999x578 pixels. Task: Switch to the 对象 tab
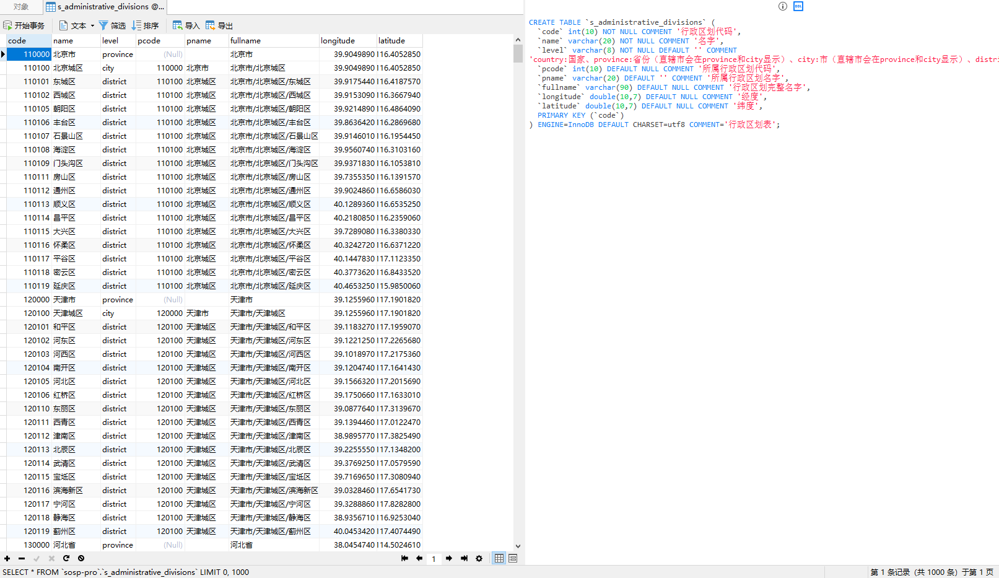click(21, 7)
